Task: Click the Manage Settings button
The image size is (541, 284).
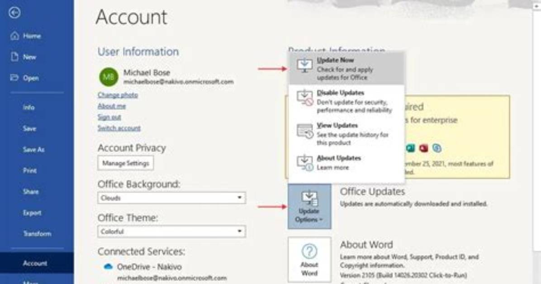Action: [x=126, y=163]
